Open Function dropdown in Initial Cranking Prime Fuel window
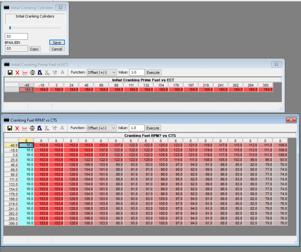This screenshot has width=301, height=252. pos(102,72)
